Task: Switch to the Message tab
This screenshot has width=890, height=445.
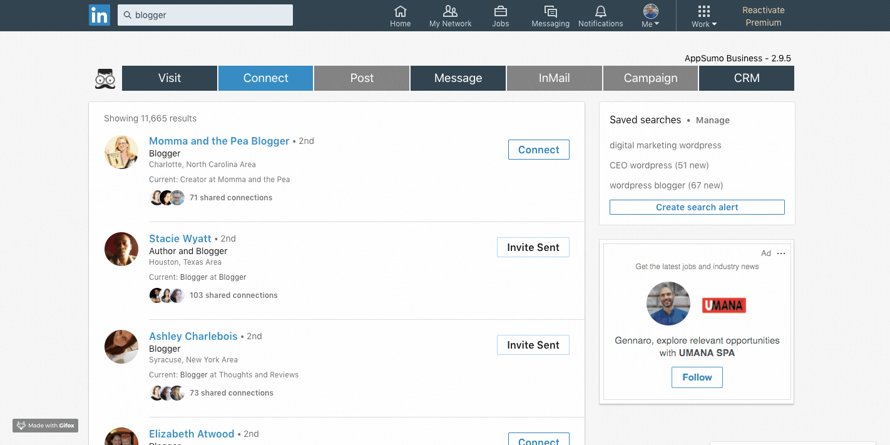Action: pos(458,78)
